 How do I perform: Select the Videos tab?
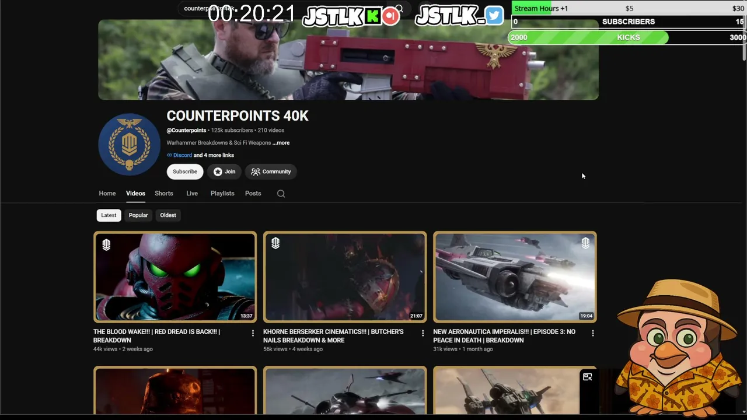(135, 194)
